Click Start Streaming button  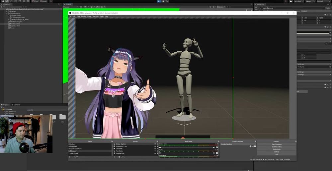click(277, 144)
